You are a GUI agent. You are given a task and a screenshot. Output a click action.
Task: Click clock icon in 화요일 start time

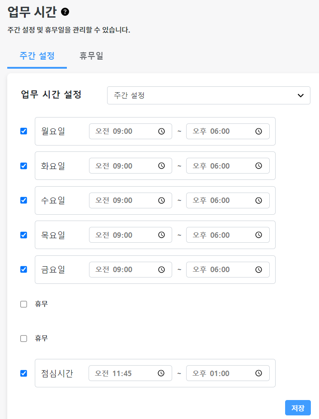[x=161, y=166]
